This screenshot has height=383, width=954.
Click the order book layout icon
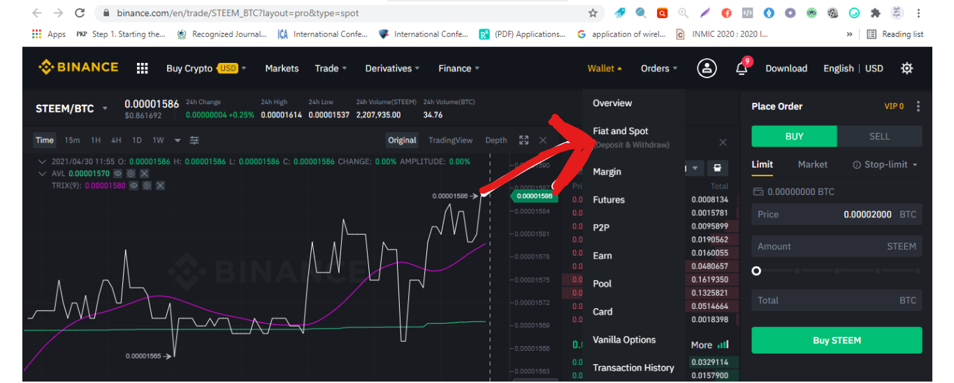coord(717,168)
